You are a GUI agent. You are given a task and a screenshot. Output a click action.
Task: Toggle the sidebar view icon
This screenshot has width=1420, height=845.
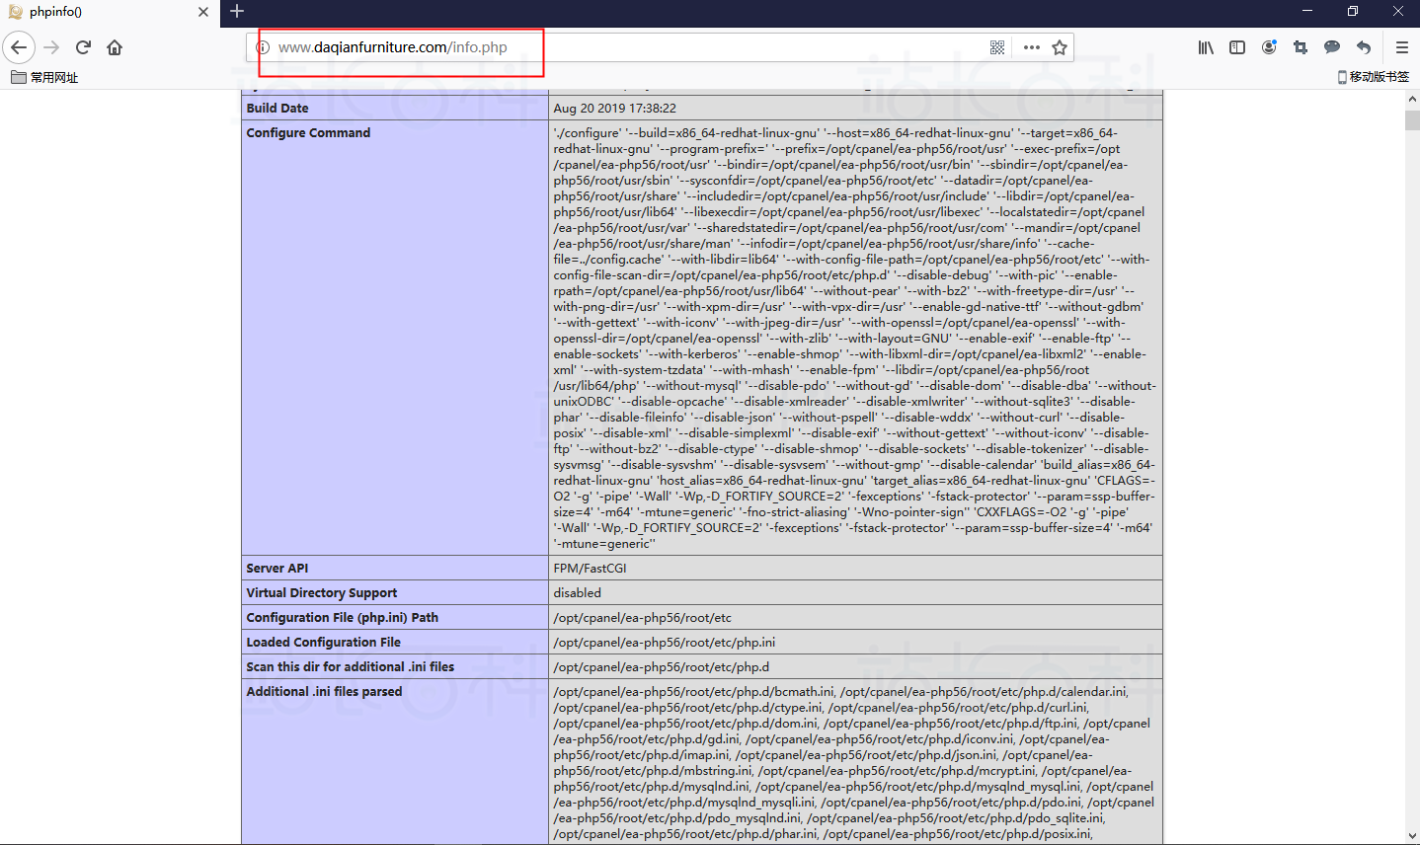tap(1237, 47)
